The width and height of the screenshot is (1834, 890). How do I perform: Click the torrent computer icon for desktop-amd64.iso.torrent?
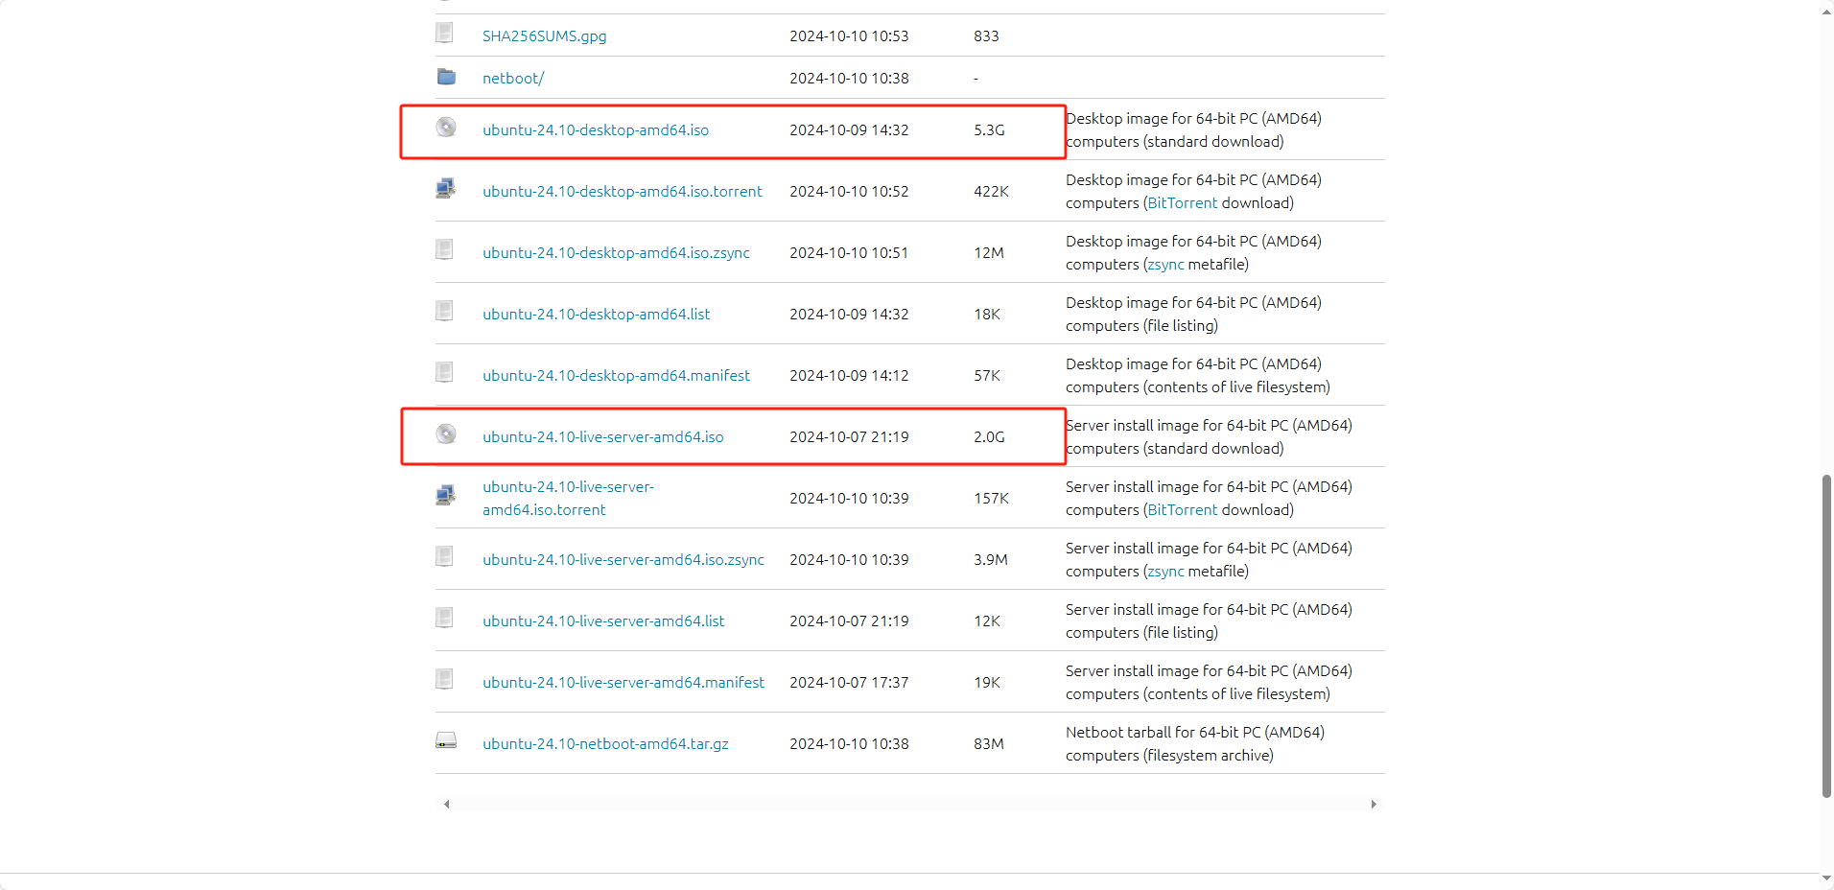(445, 189)
